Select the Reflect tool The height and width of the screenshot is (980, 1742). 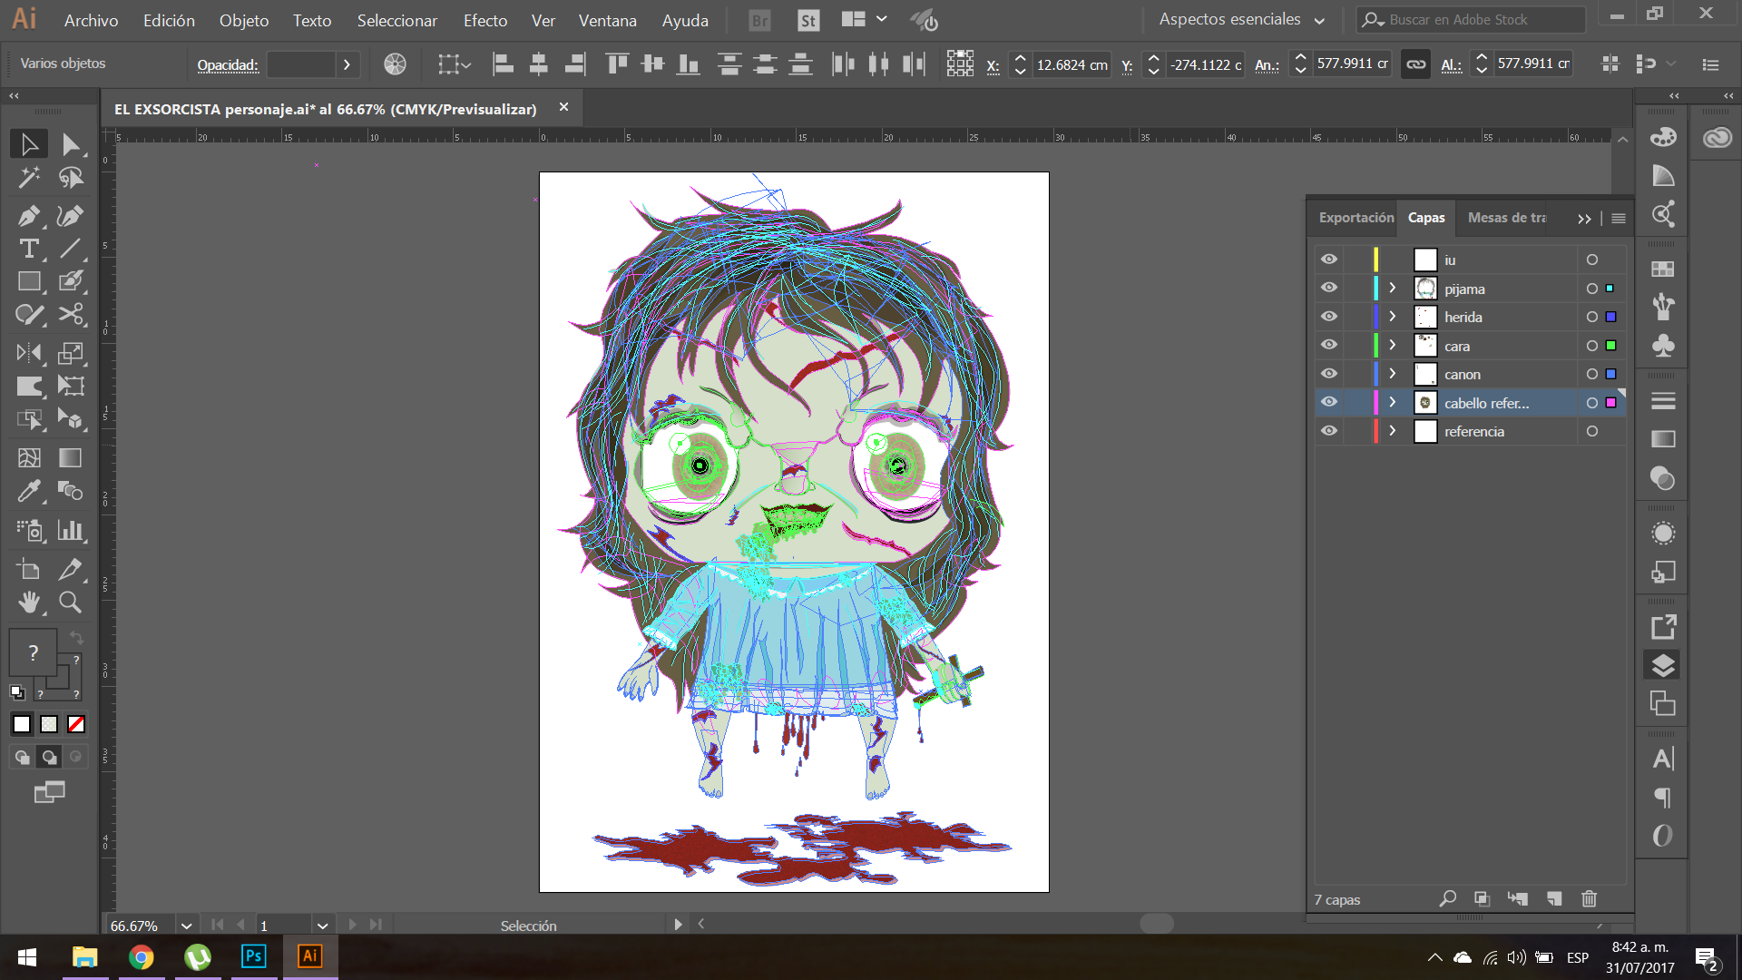pos(29,353)
